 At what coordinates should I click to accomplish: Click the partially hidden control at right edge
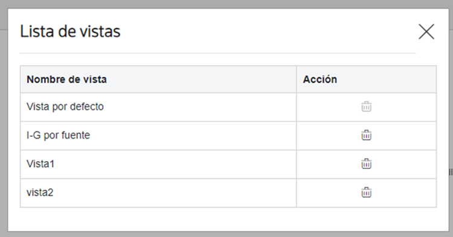(x=451, y=172)
